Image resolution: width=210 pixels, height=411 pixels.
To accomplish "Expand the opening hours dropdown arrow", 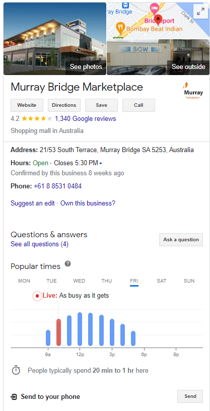I will [101, 163].
